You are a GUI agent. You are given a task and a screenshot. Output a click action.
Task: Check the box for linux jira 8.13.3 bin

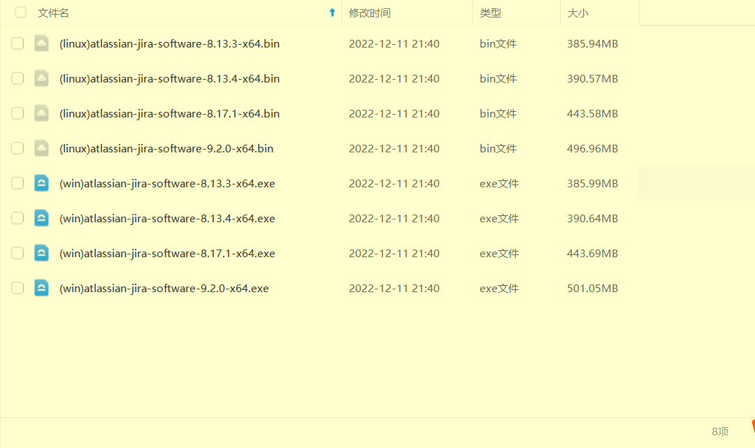tap(17, 43)
